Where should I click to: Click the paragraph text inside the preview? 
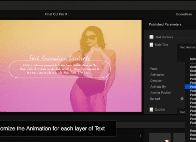coord(60,69)
